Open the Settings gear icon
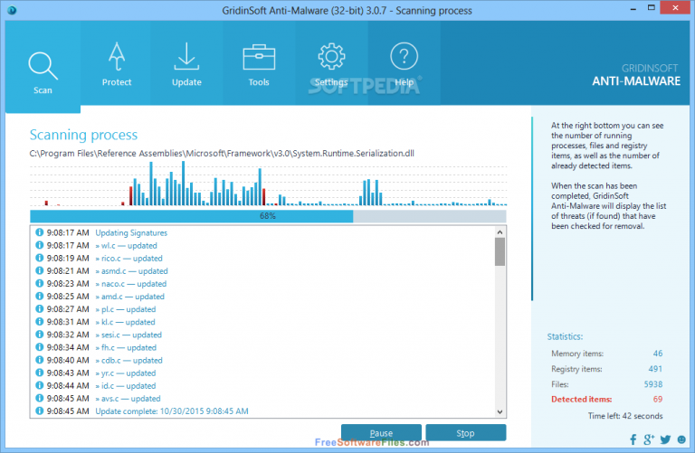 331,56
